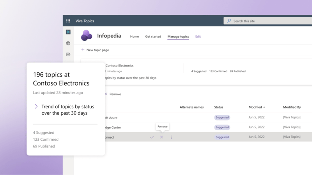Click the Modified By column header
312x175 pixels.
point(292,107)
